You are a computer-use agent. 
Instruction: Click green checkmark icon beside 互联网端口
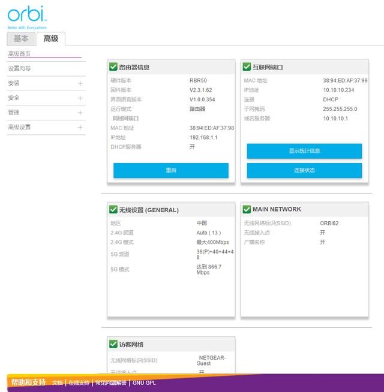tap(247, 67)
